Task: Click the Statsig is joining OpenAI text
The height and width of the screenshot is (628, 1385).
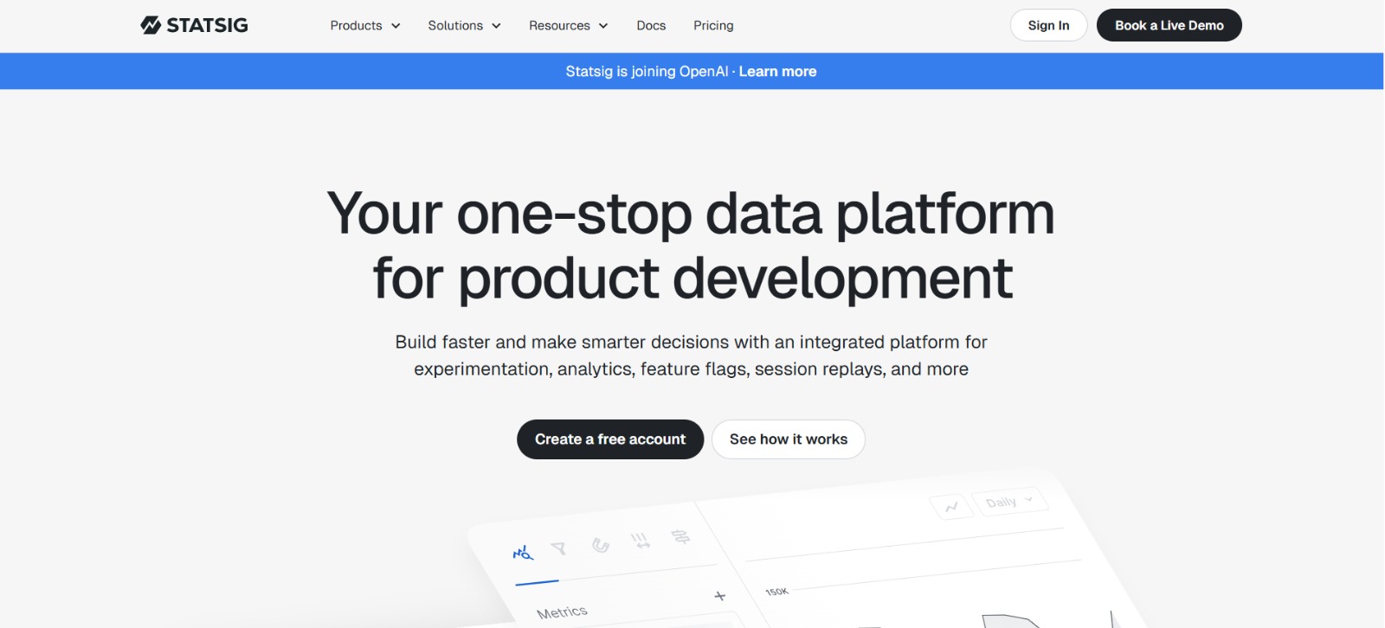Action: tap(647, 72)
